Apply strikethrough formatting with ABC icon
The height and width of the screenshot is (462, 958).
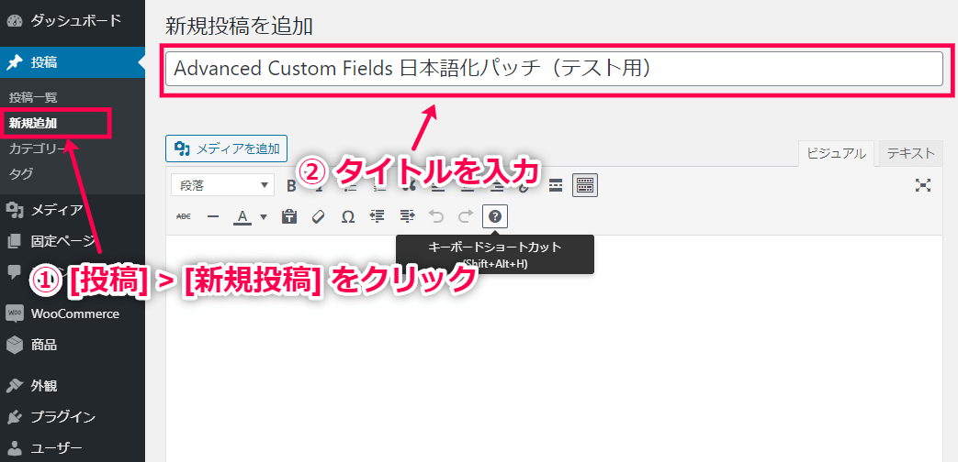(x=184, y=216)
